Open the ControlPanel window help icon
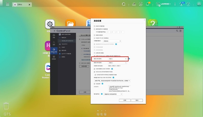 [x=180, y=31]
